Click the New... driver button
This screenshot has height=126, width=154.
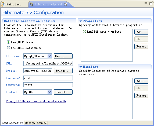(63, 56)
